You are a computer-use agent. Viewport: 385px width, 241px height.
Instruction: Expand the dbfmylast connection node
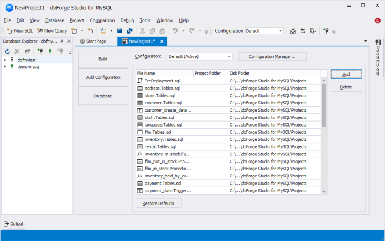5,60
